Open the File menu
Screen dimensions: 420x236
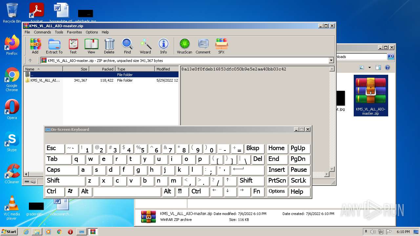(x=27, y=32)
